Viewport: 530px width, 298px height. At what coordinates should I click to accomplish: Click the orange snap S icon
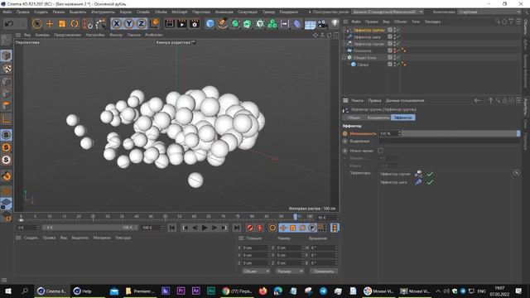click(7, 147)
